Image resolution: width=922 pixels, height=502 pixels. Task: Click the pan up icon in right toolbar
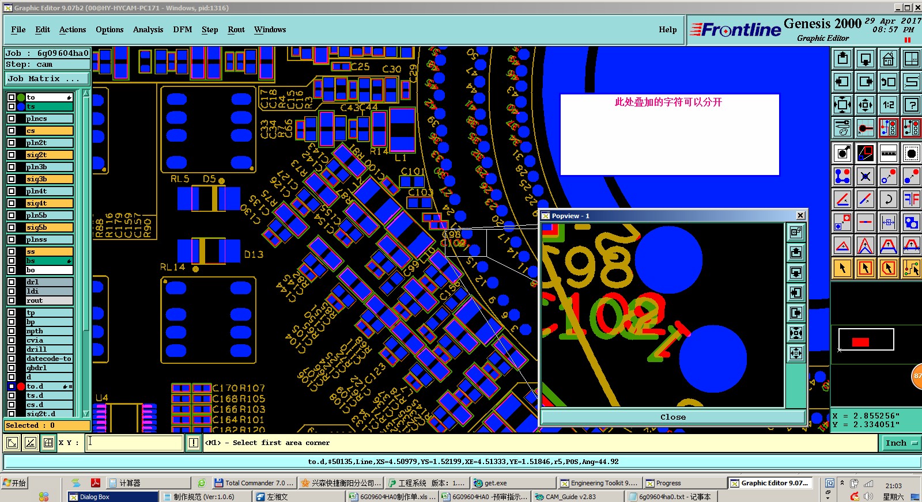(842, 59)
